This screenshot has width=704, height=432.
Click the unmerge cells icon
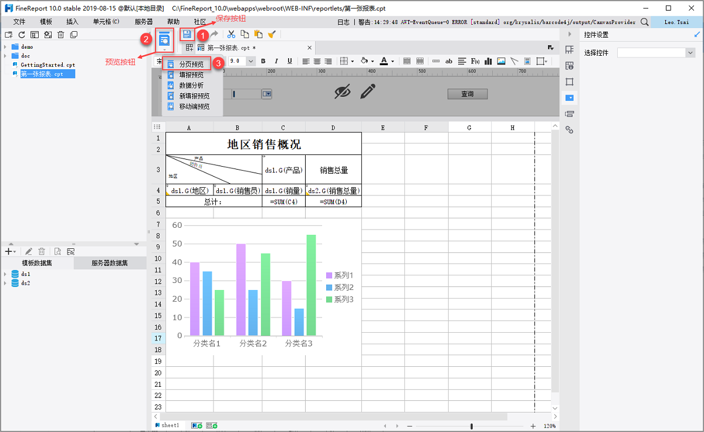click(x=420, y=61)
